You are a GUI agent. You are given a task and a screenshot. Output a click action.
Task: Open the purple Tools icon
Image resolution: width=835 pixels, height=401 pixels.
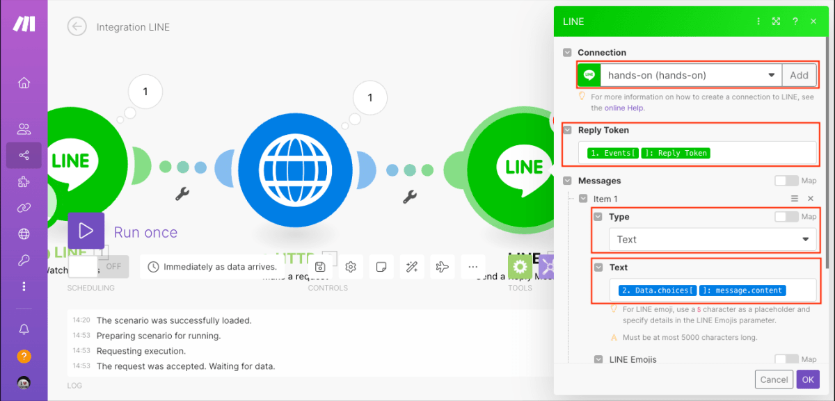point(545,267)
